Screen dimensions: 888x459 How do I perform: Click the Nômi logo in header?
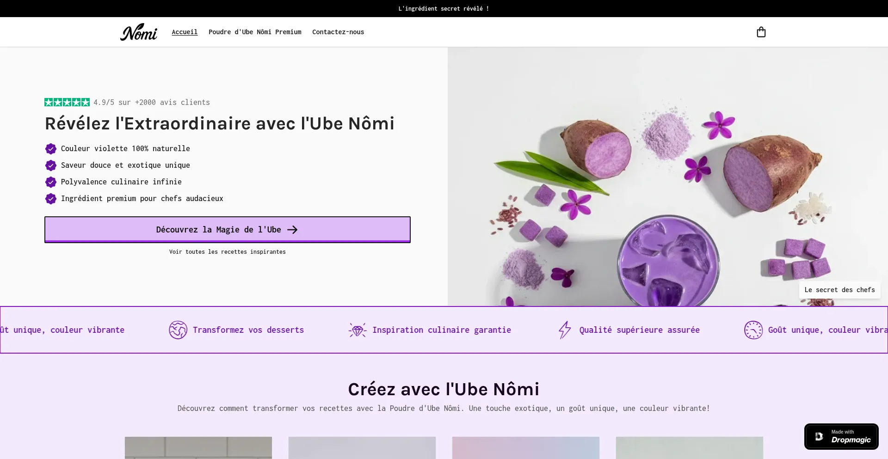coord(139,32)
